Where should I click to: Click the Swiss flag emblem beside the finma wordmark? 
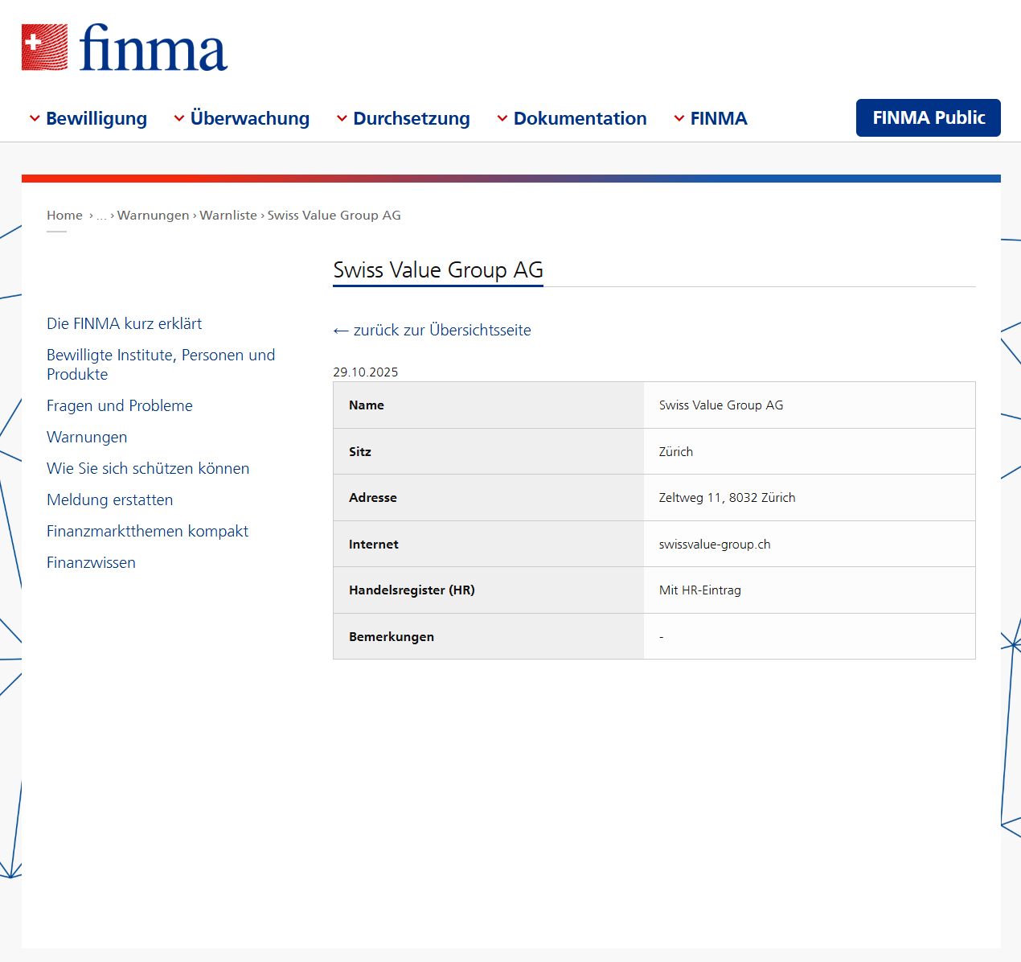[45, 47]
